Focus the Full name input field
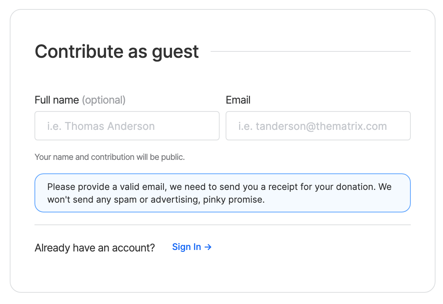The width and height of the screenshot is (443, 304). [127, 126]
